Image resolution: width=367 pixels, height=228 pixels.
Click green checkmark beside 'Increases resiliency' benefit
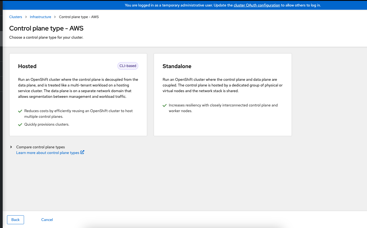click(164, 105)
